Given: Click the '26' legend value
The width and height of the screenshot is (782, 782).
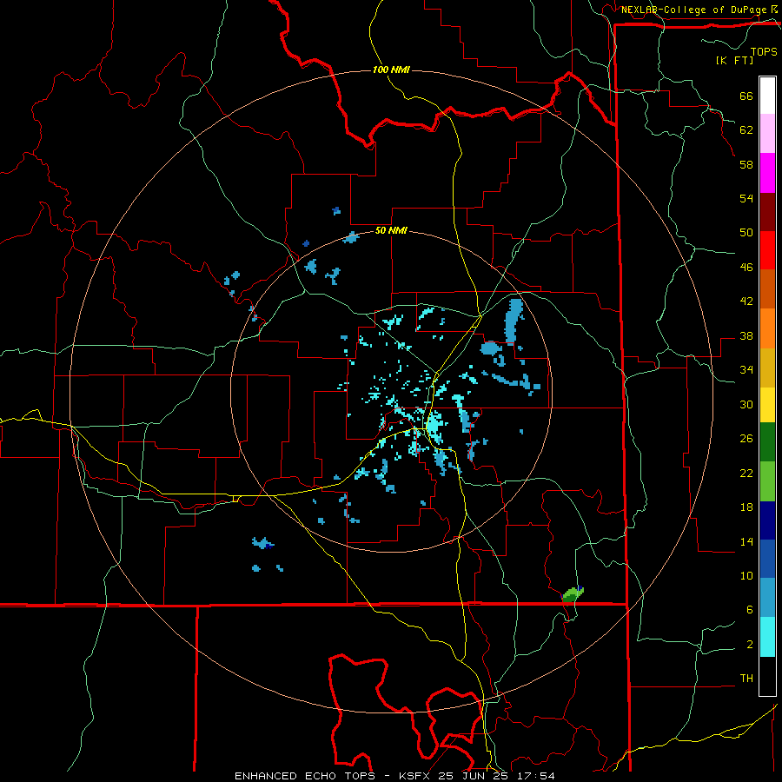Looking at the screenshot, I should click(746, 439).
